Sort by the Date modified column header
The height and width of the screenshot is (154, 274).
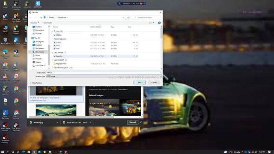96,27
